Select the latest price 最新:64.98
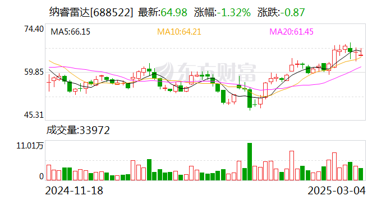 [x=163, y=12]
